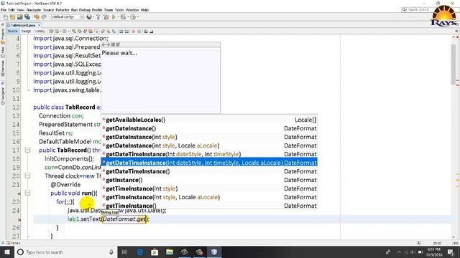Click the New Project toolbar icon

tap(12, 17)
